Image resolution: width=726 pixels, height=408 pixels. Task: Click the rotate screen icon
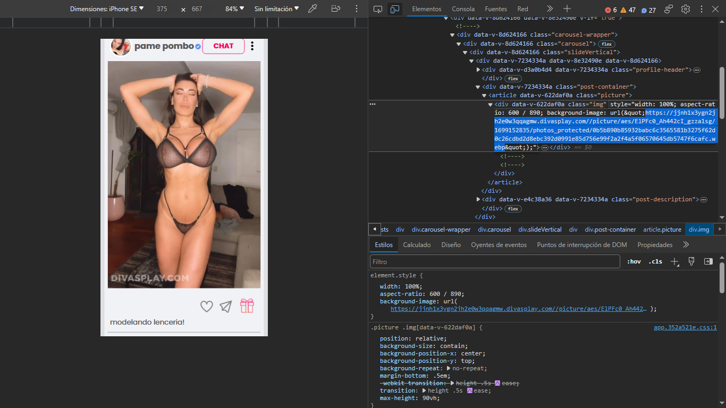click(335, 9)
